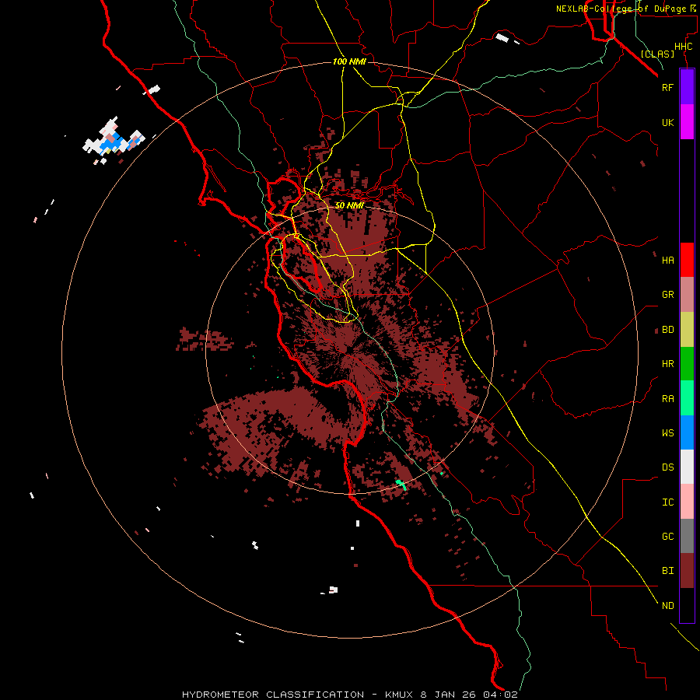The image size is (700, 700).
Task: Click the DS legend label
Action: pos(667,467)
